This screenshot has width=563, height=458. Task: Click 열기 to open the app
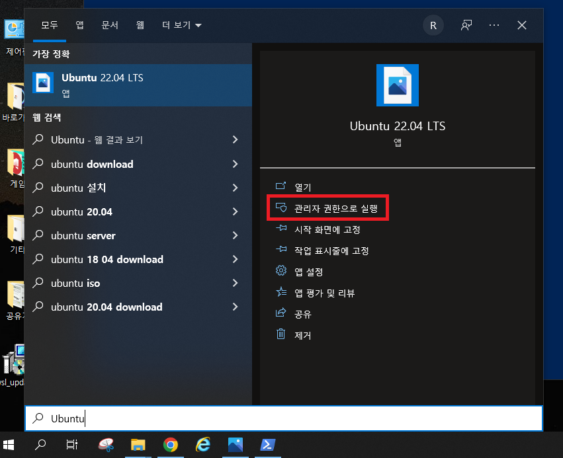click(303, 187)
